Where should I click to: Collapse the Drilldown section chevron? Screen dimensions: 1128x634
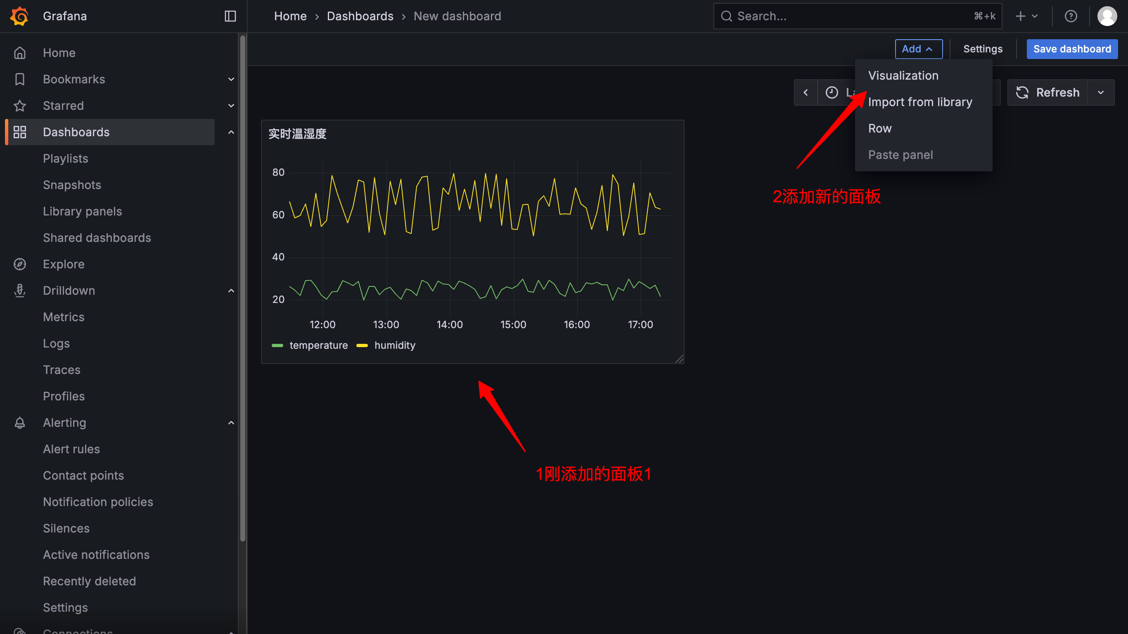click(x=231, y=291)
